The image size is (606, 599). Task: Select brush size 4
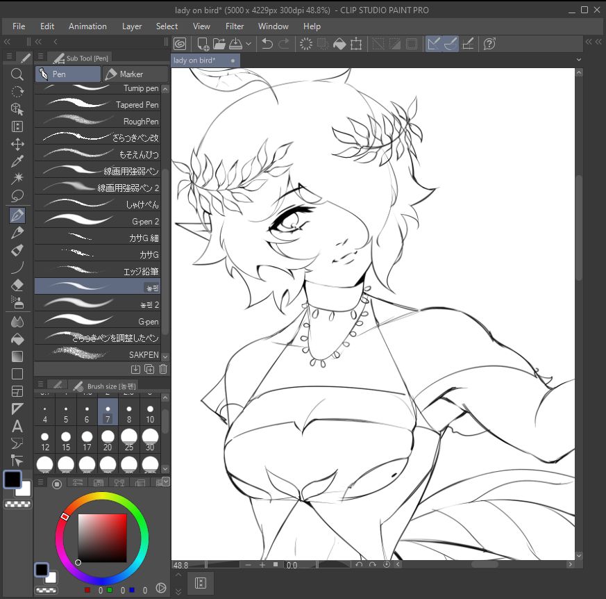pyautogui.click(x=45, y=413)
